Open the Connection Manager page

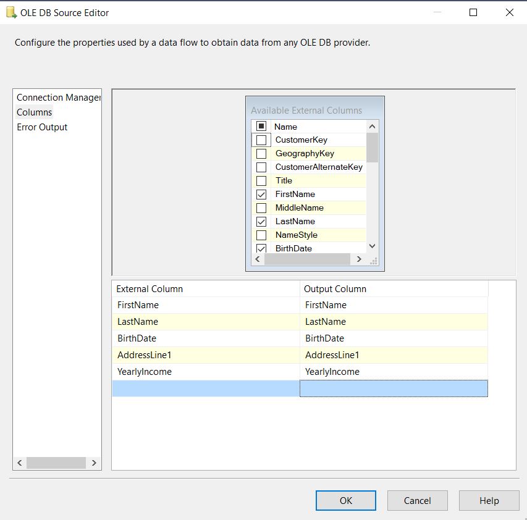click(59, 98)
